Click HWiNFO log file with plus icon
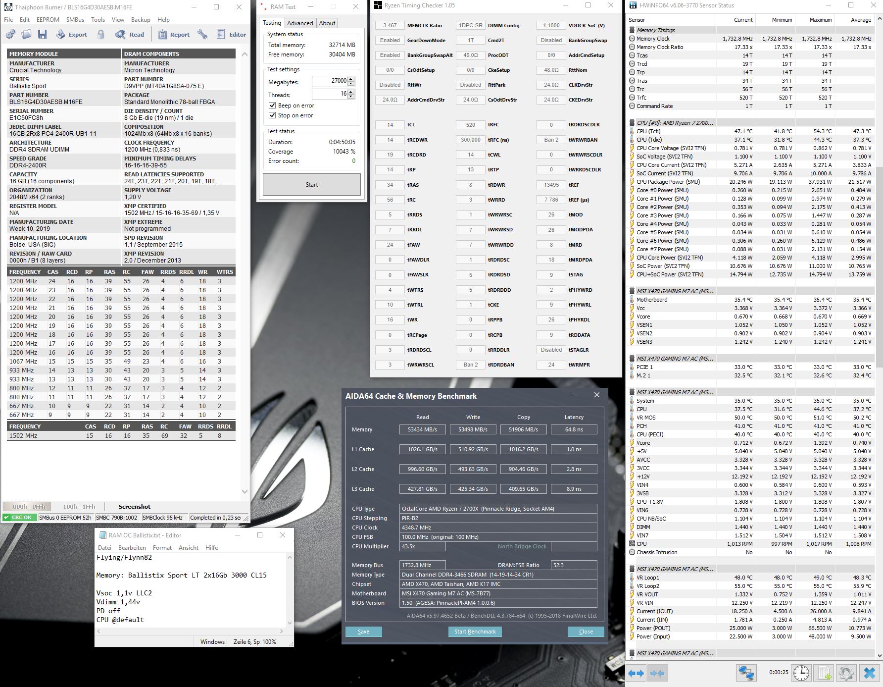883x687 pixels. pos(824,673)
